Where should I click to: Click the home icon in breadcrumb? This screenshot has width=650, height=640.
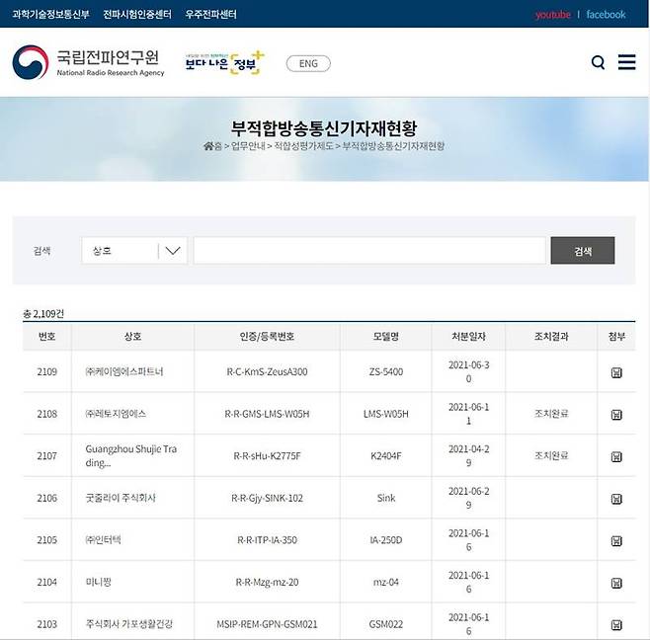208,146
